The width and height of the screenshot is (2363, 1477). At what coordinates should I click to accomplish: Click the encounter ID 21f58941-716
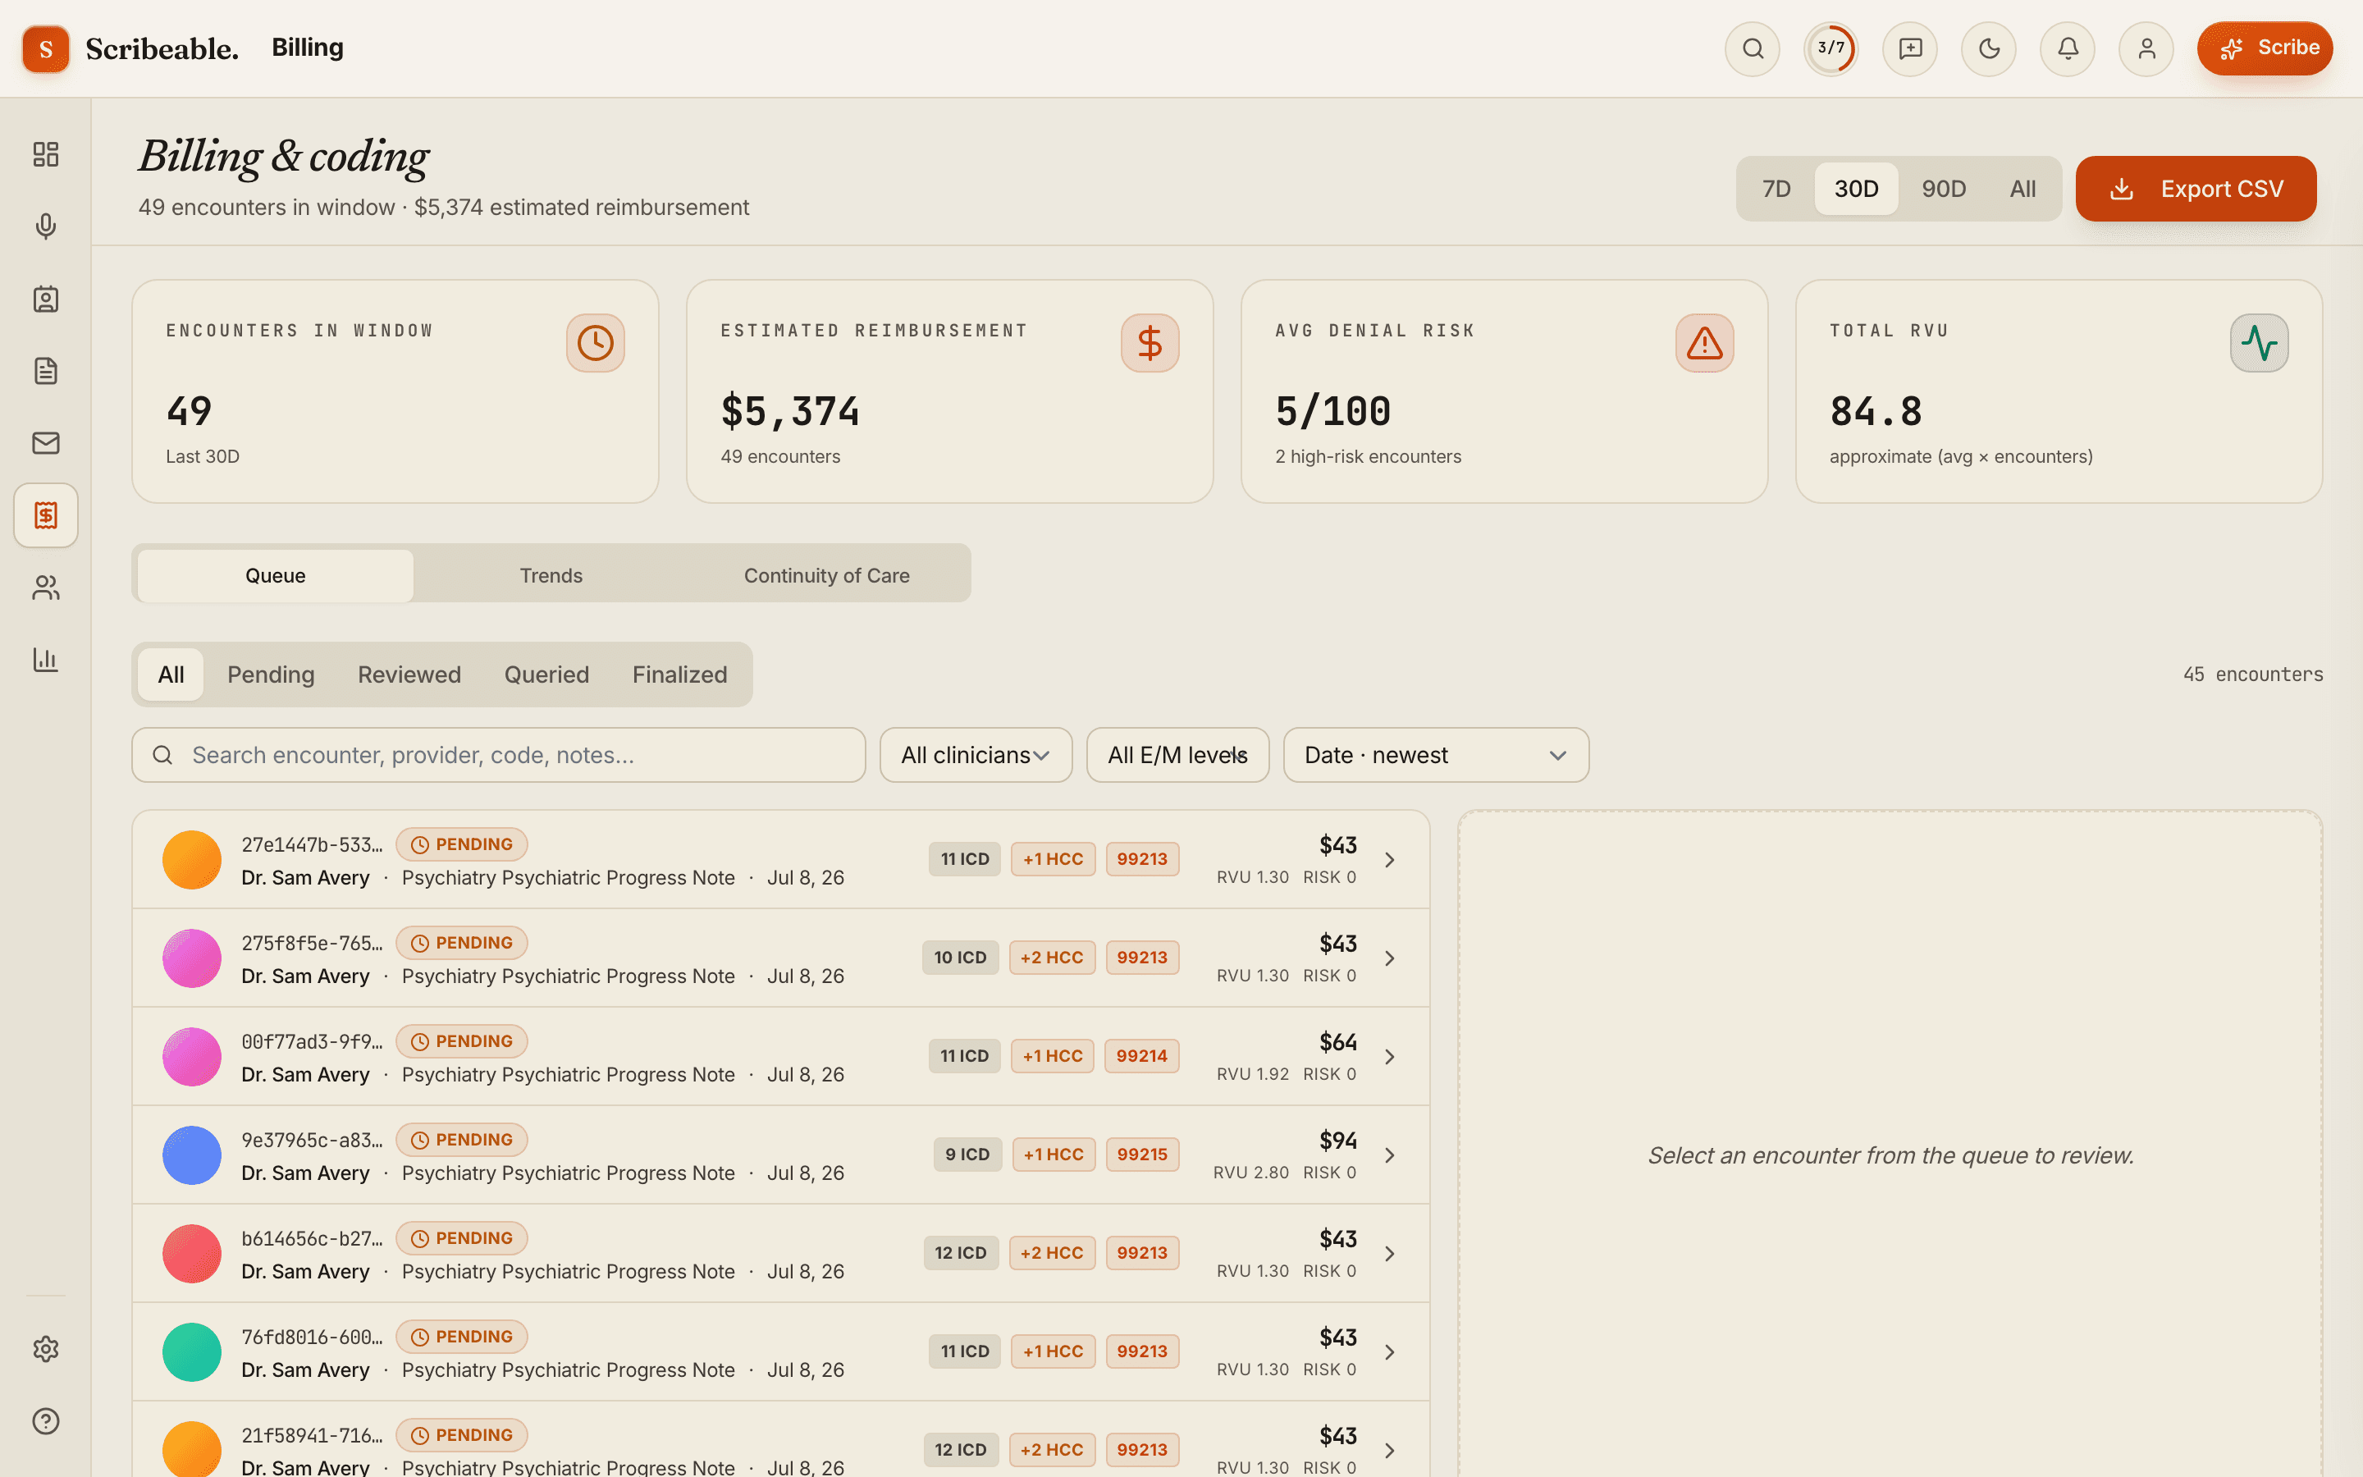pyautogui.click(x=313, y=1435)
